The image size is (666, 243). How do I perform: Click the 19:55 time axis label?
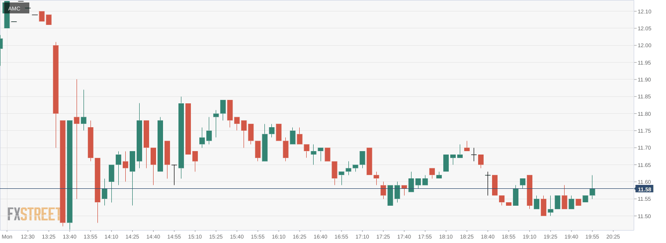click(592, 237)
